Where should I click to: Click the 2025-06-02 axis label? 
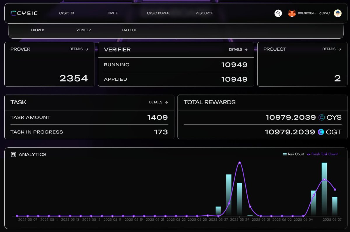[282, 219]
